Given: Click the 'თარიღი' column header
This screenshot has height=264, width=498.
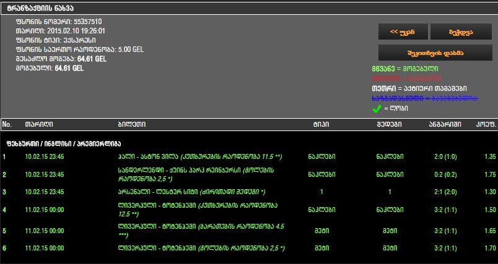Looking at the screenshot, I should [39, 124].
